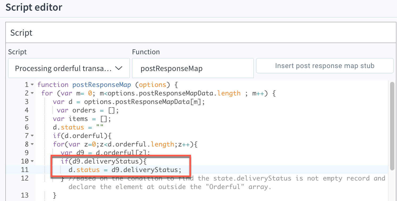Screen dimensions: 397x201
Task: Click Insert post response map stub button
Action: click(x=325, y=66)
